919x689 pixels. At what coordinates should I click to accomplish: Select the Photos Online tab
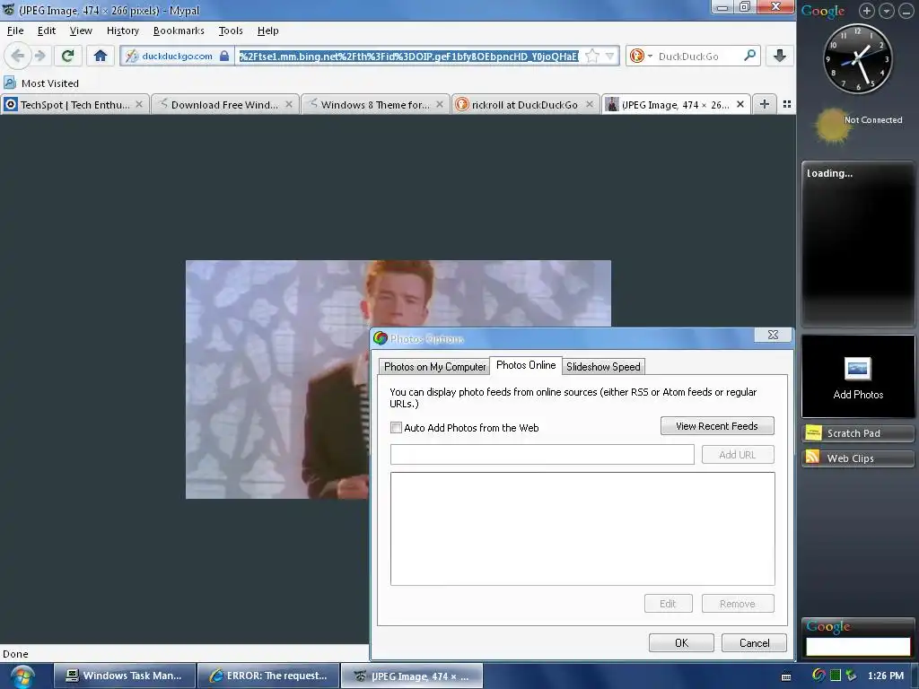[526, 365]
